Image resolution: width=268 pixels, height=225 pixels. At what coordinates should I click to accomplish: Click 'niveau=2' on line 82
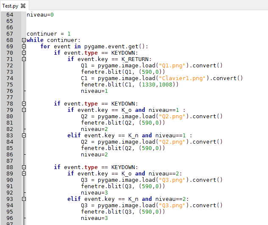94,129
